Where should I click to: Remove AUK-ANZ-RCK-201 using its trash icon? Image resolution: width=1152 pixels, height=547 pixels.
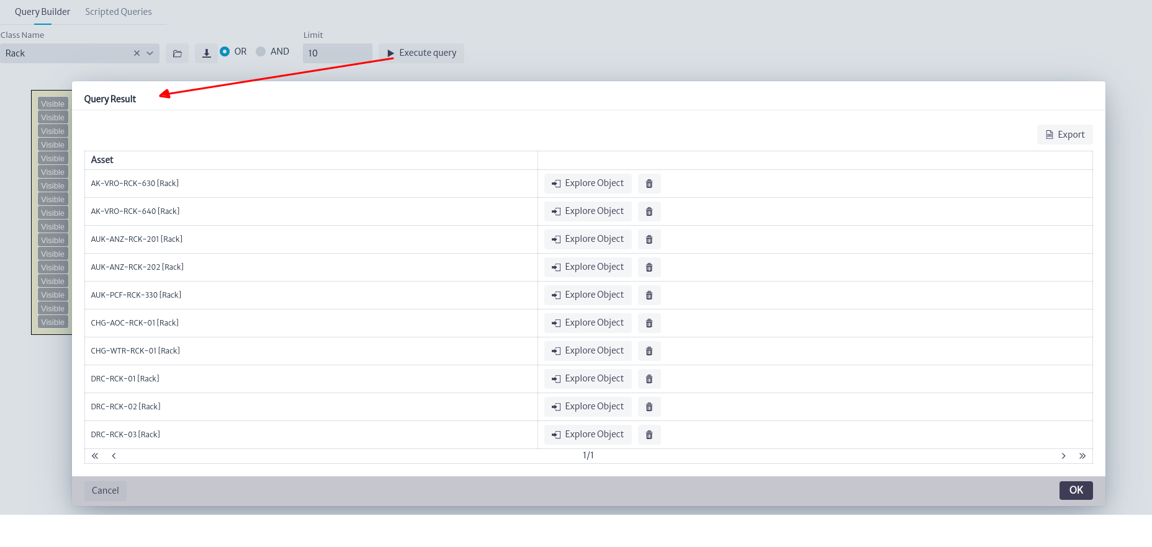[x=649, y=239]
